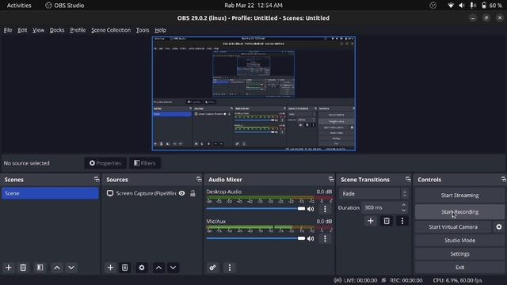Click the volume icon in system tray

(461, 6)
